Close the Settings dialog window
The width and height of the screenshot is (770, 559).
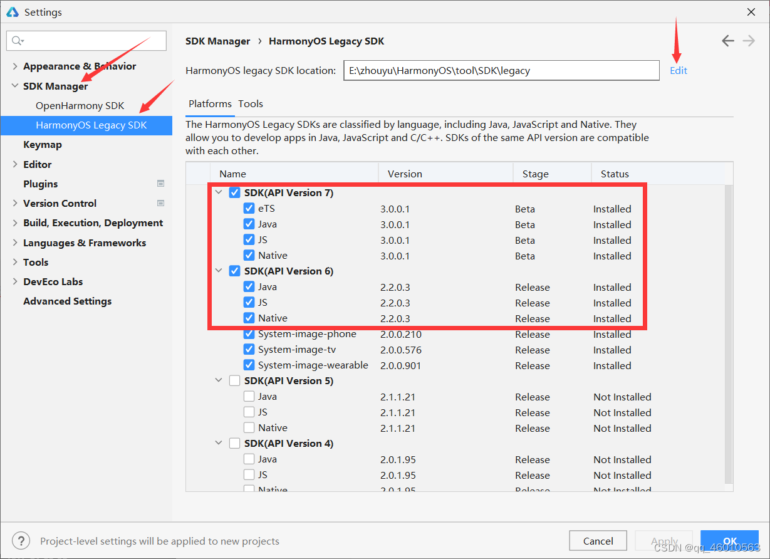pyautogui.click(x=751, y=12)
